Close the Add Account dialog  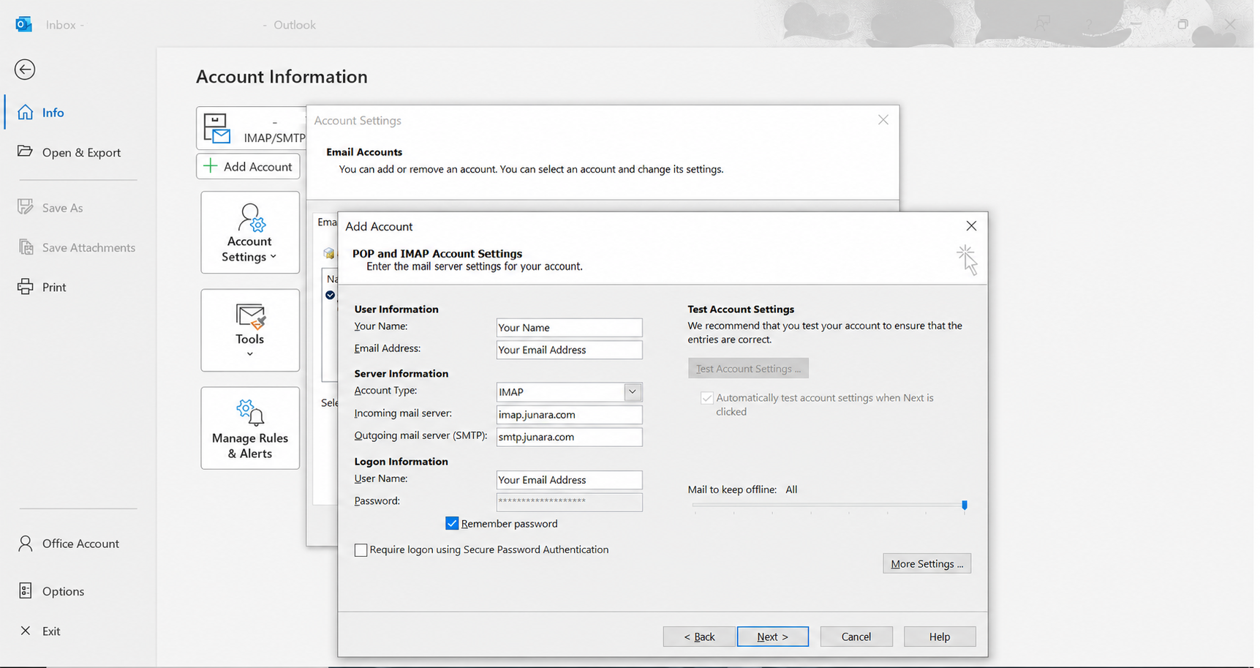[x=971, y=226]
